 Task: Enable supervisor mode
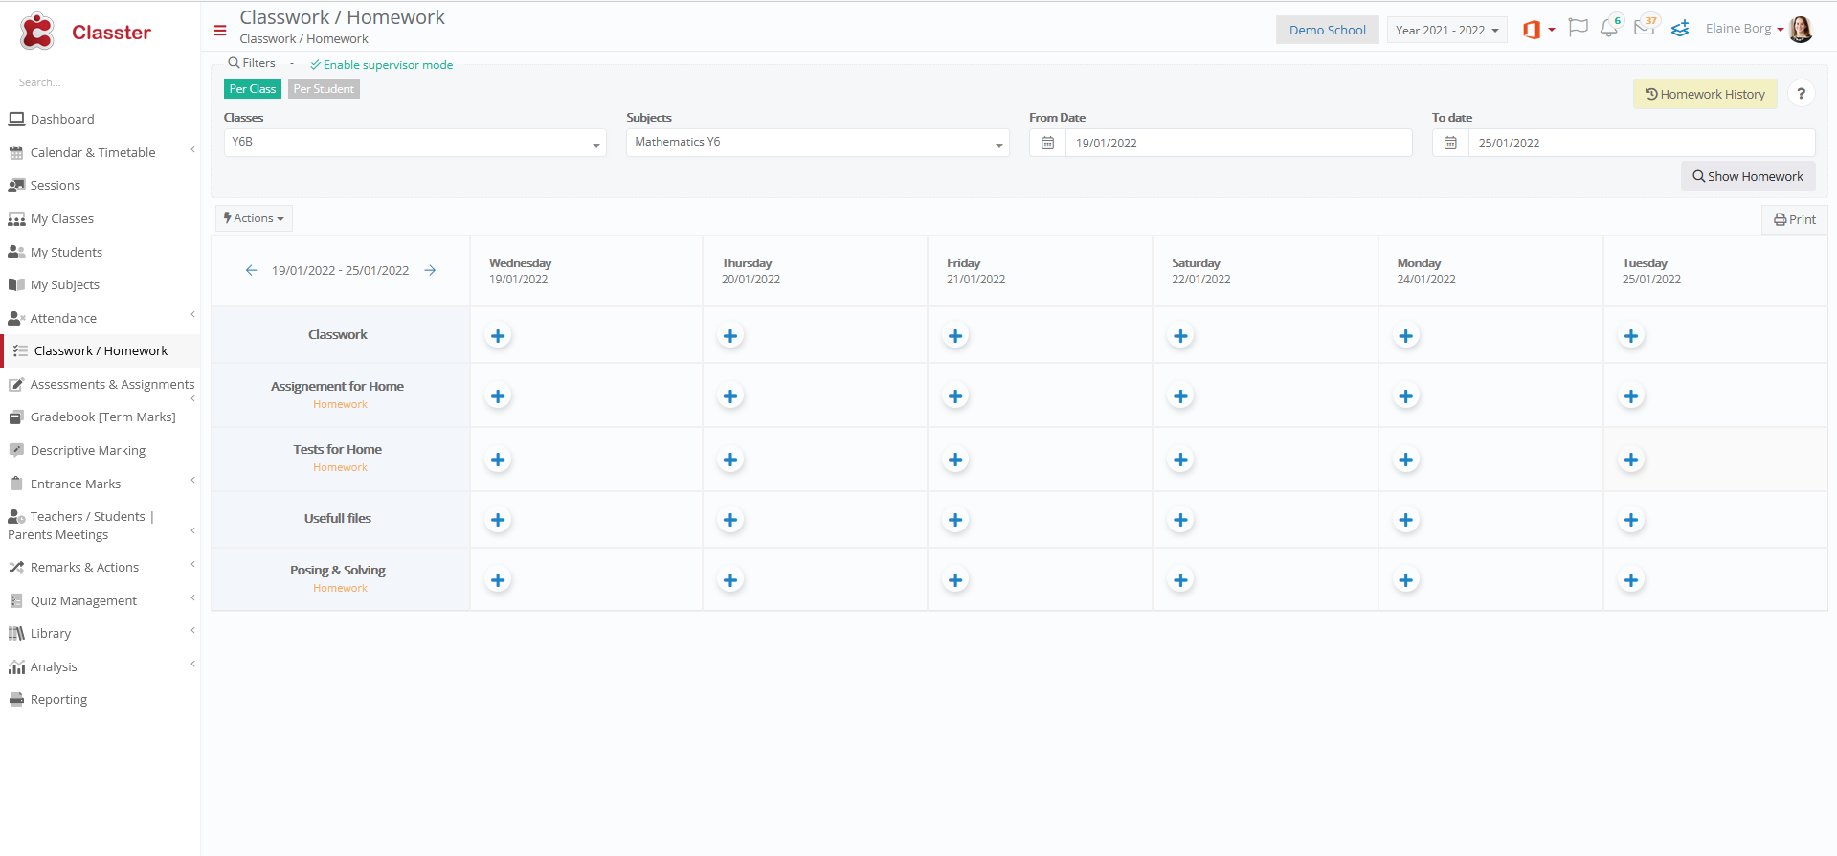[382, 65]
